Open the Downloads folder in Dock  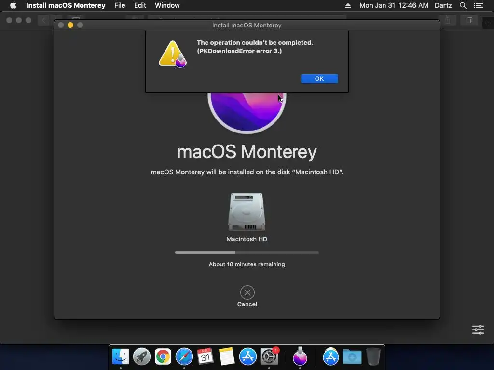(x=352, y=357)
